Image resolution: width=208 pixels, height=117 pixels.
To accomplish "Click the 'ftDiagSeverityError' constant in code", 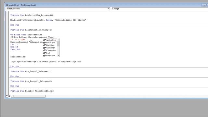I will point(70,61).
